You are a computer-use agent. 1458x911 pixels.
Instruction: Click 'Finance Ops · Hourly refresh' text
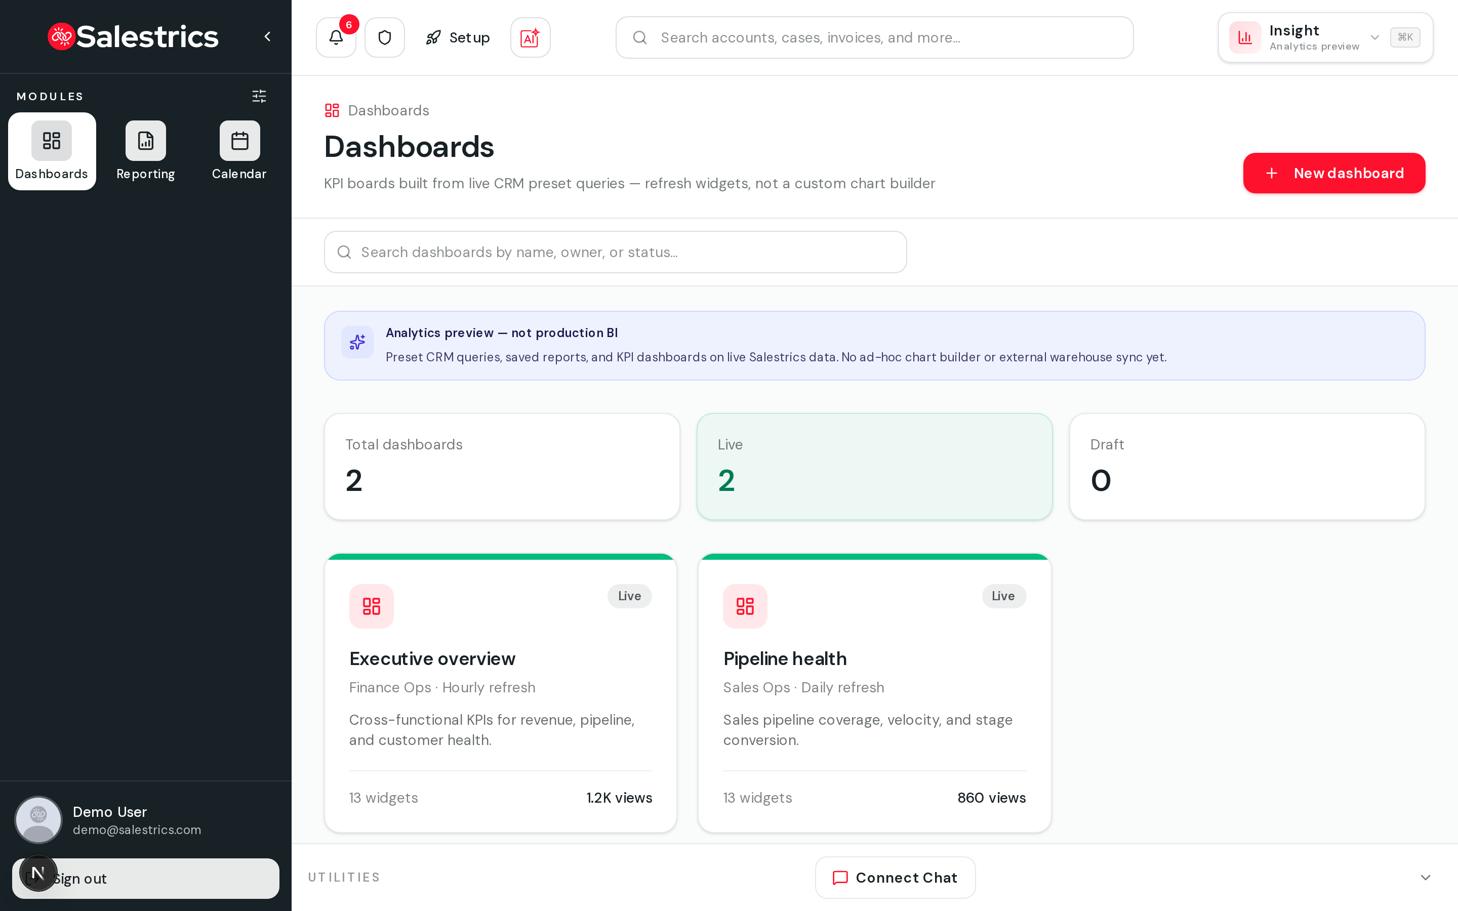441,687
